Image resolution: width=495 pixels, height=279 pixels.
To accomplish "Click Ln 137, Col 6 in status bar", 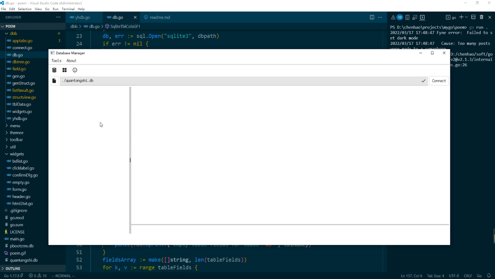I will [x=411, y=276].
